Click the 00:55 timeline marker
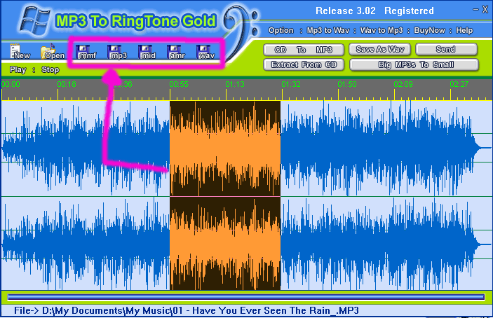Image resolution: width=493 pixels, height=318 pixels. (179, 84)
